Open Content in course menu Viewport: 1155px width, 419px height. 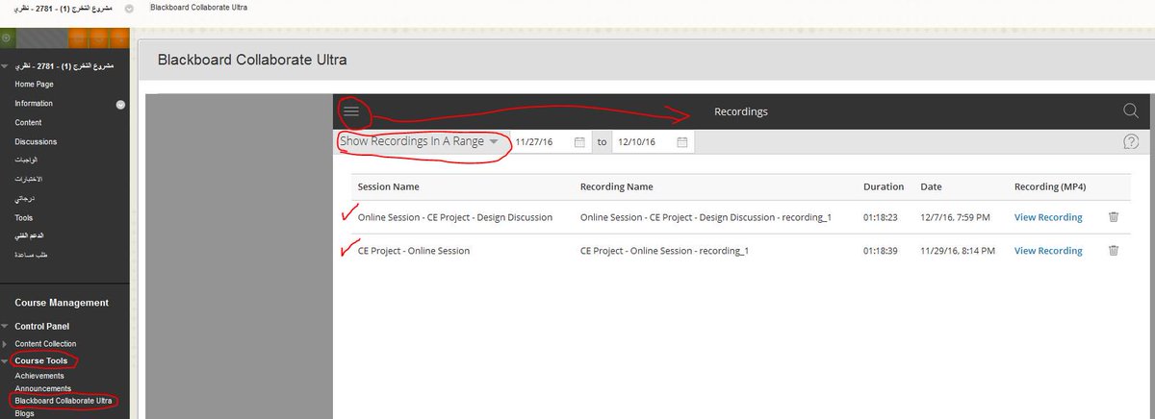point(28,123)
